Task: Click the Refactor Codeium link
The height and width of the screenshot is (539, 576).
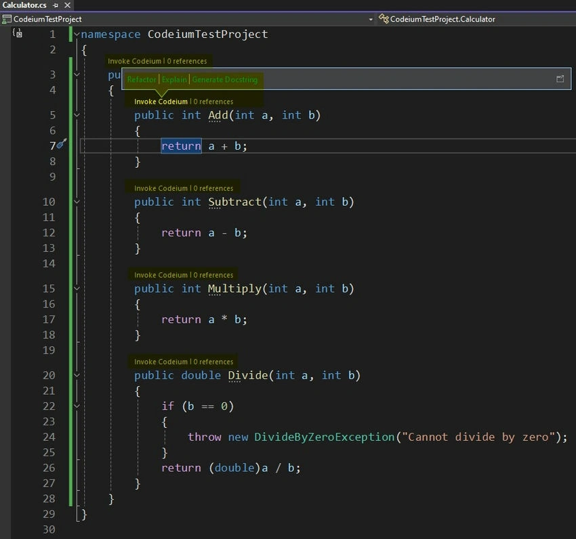Action: [142, 79]
